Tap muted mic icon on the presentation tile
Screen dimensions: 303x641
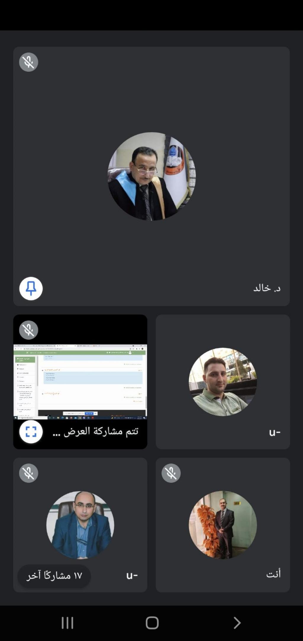pyautogui.click(x=29, y=330)
